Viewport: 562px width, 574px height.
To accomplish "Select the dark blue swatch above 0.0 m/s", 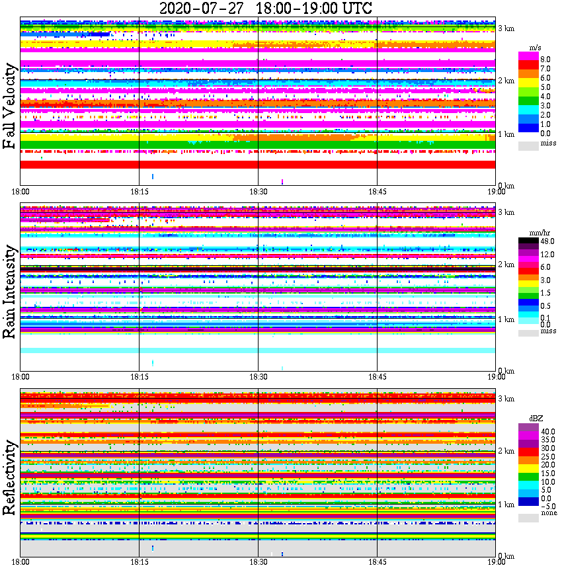I will point(528,128).
